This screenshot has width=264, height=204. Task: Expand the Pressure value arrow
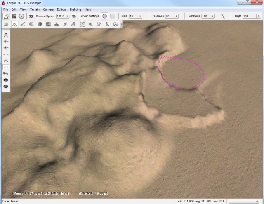tap(177, 16)
